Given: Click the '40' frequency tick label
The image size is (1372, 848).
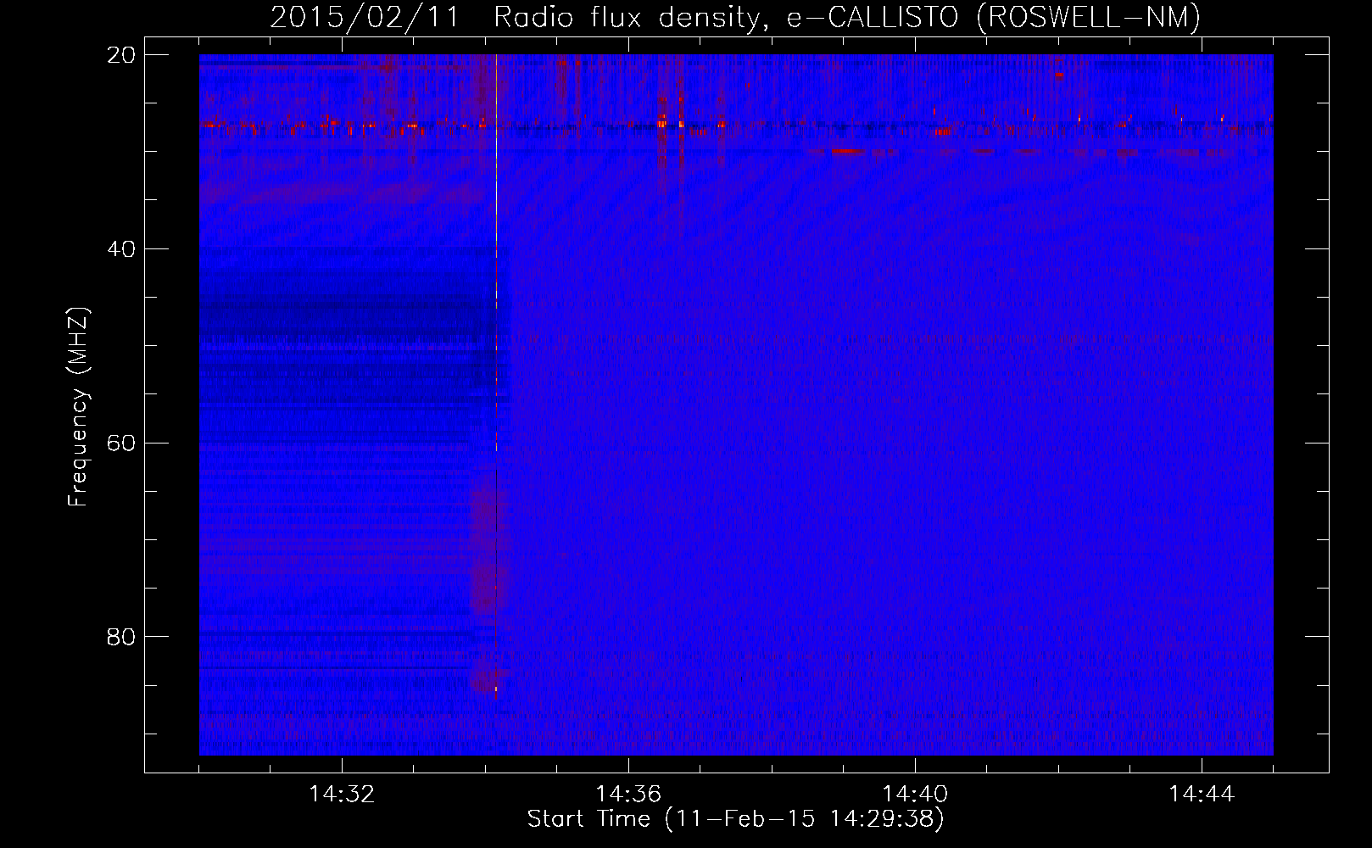Looking at the screenshot, I should pos(122,249).
